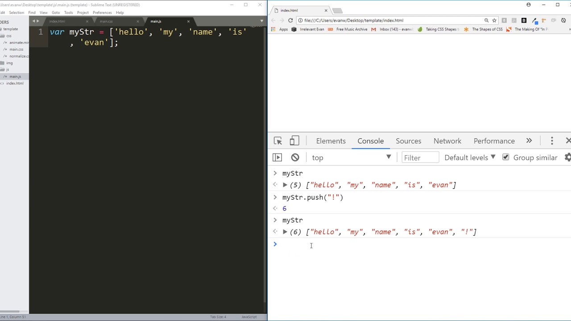Open Taking CSS Shapes bookmark

438,29
